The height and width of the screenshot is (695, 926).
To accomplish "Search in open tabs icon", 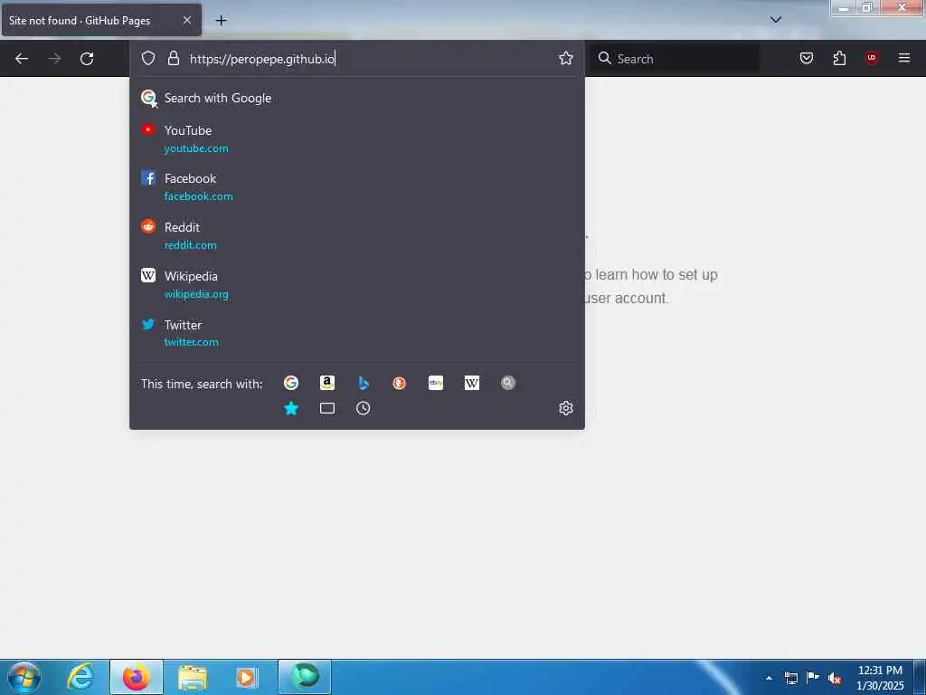I will point(327,408).
